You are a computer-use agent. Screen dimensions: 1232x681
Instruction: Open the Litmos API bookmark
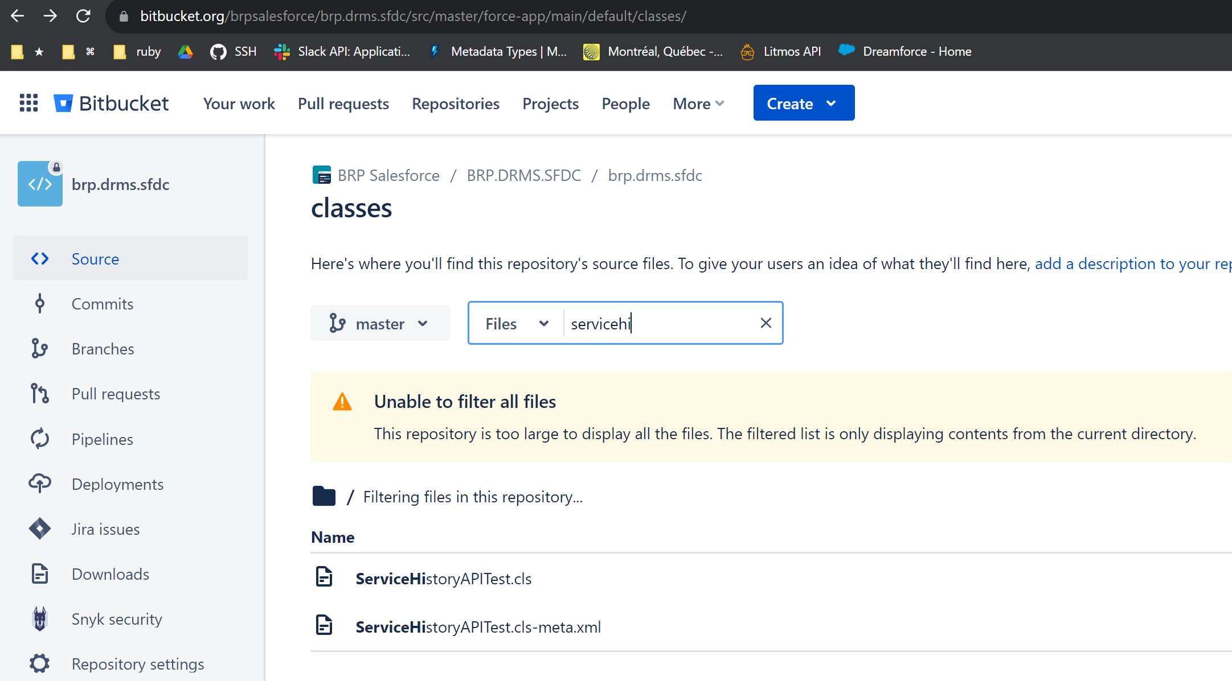781,52
